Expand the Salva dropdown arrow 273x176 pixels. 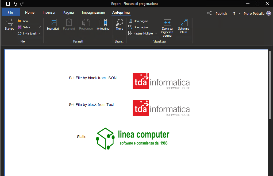tap(40, 27)
